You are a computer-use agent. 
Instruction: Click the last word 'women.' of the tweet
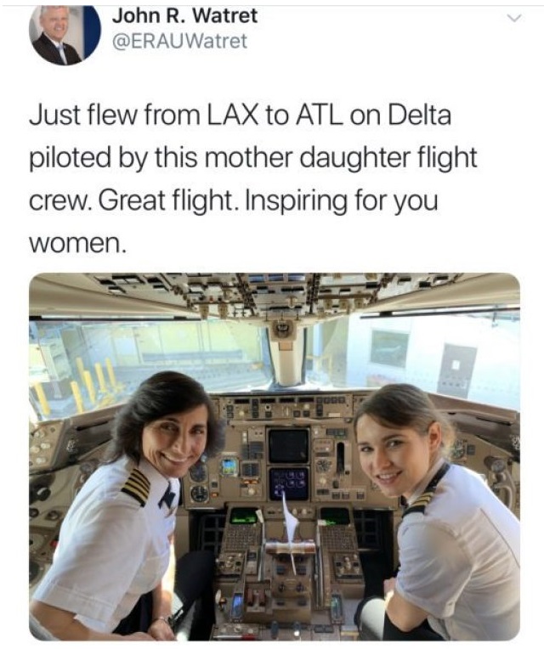[76, 243]
